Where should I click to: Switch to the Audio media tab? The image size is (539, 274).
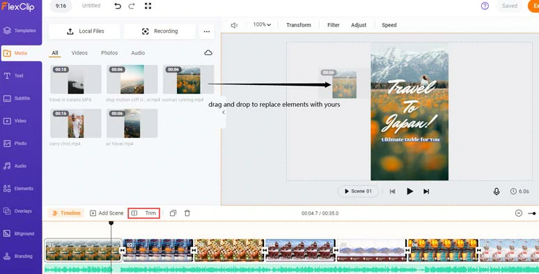[138, 53]
